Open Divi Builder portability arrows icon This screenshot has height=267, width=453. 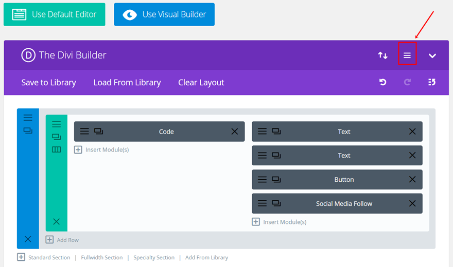[x=383, y=55]
